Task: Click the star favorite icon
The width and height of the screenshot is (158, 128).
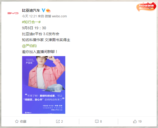Action: point(17,122)
